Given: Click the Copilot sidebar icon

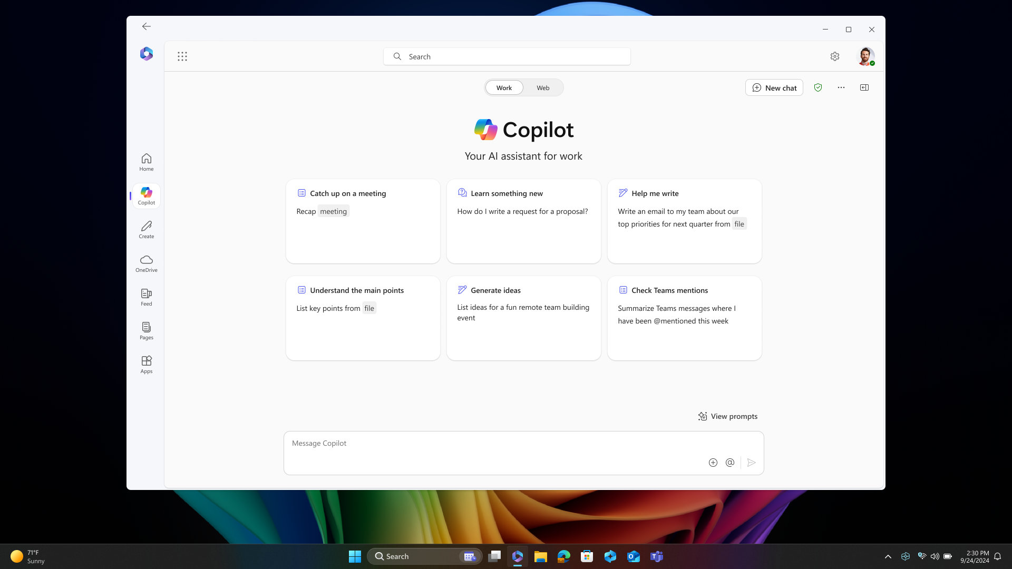Looking at the screenshot, I should point(146,195).
